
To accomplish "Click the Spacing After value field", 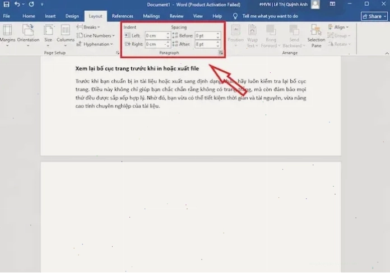I will (x=205, y=44).
